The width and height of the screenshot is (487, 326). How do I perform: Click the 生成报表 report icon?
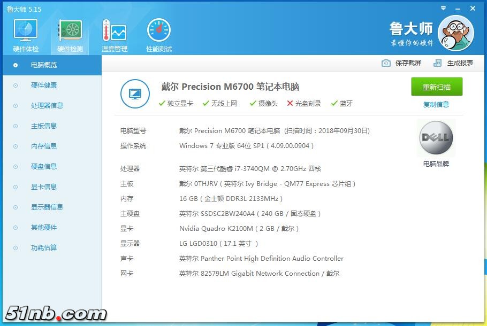point(437,63)
